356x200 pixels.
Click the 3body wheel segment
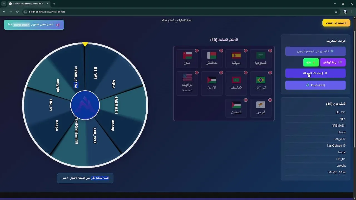[x=113, y=125]
